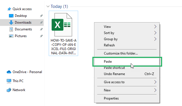Unpin Desktop using its pin icon
The width and height of the screenshot is (182, 106).
41,16
